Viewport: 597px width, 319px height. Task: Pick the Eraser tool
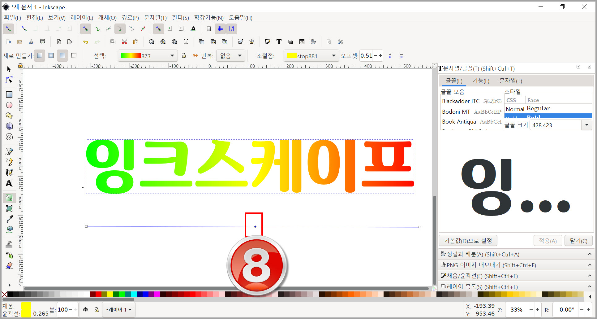(9, 265)
